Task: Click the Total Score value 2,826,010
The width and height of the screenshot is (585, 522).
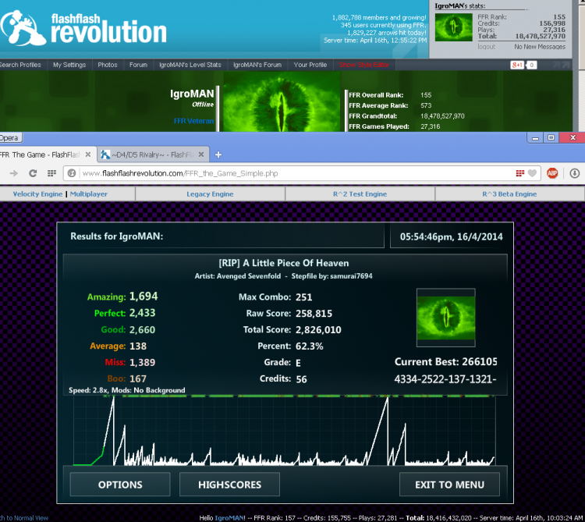Action: click(x=318, y=330)
